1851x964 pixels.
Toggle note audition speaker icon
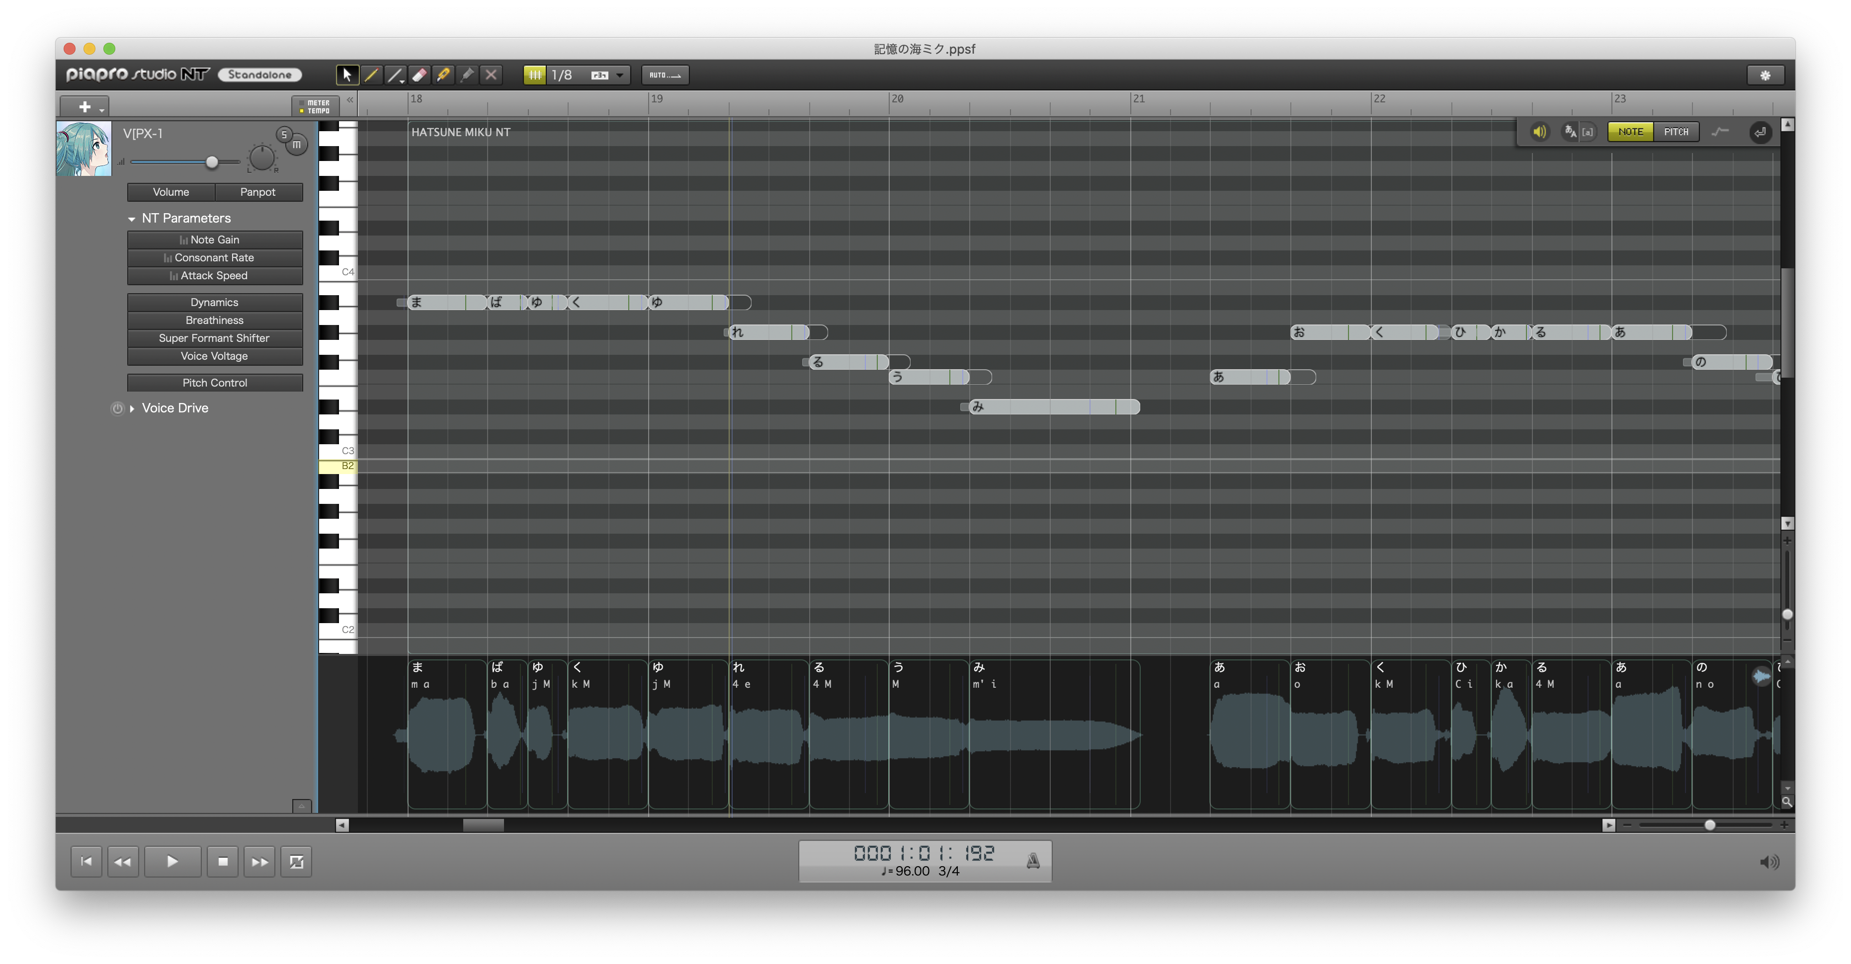(1539, 132)
